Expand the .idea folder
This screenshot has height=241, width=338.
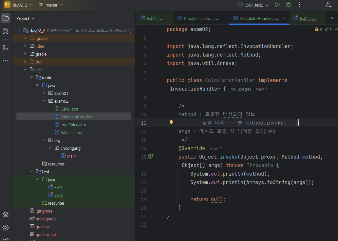point(25,46)
